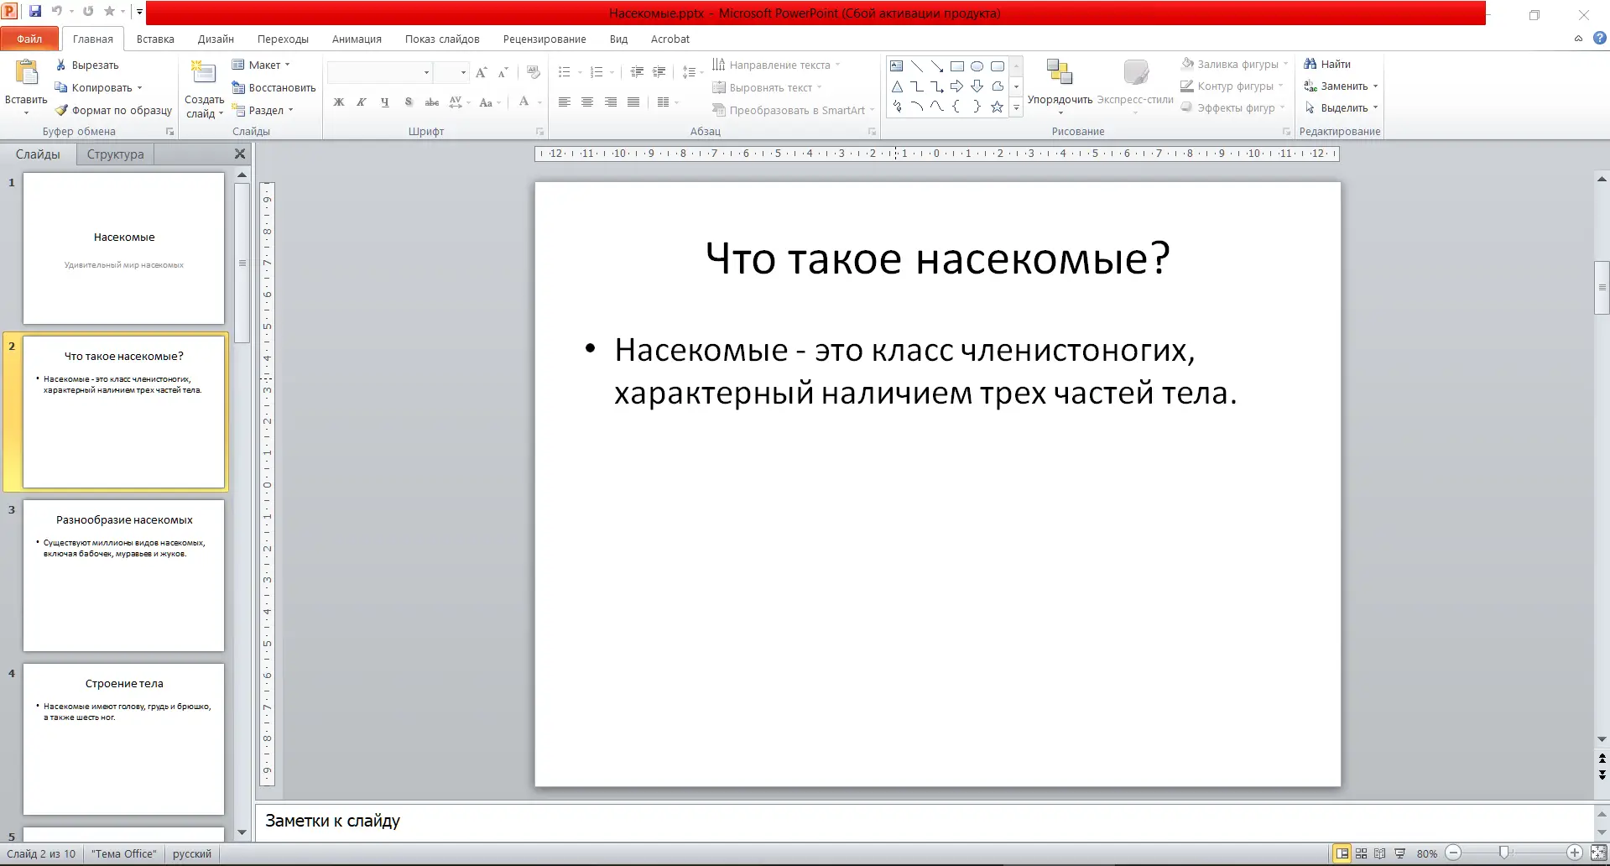Center text in paragraph group
1610x866 pixels.
(587, 102)
